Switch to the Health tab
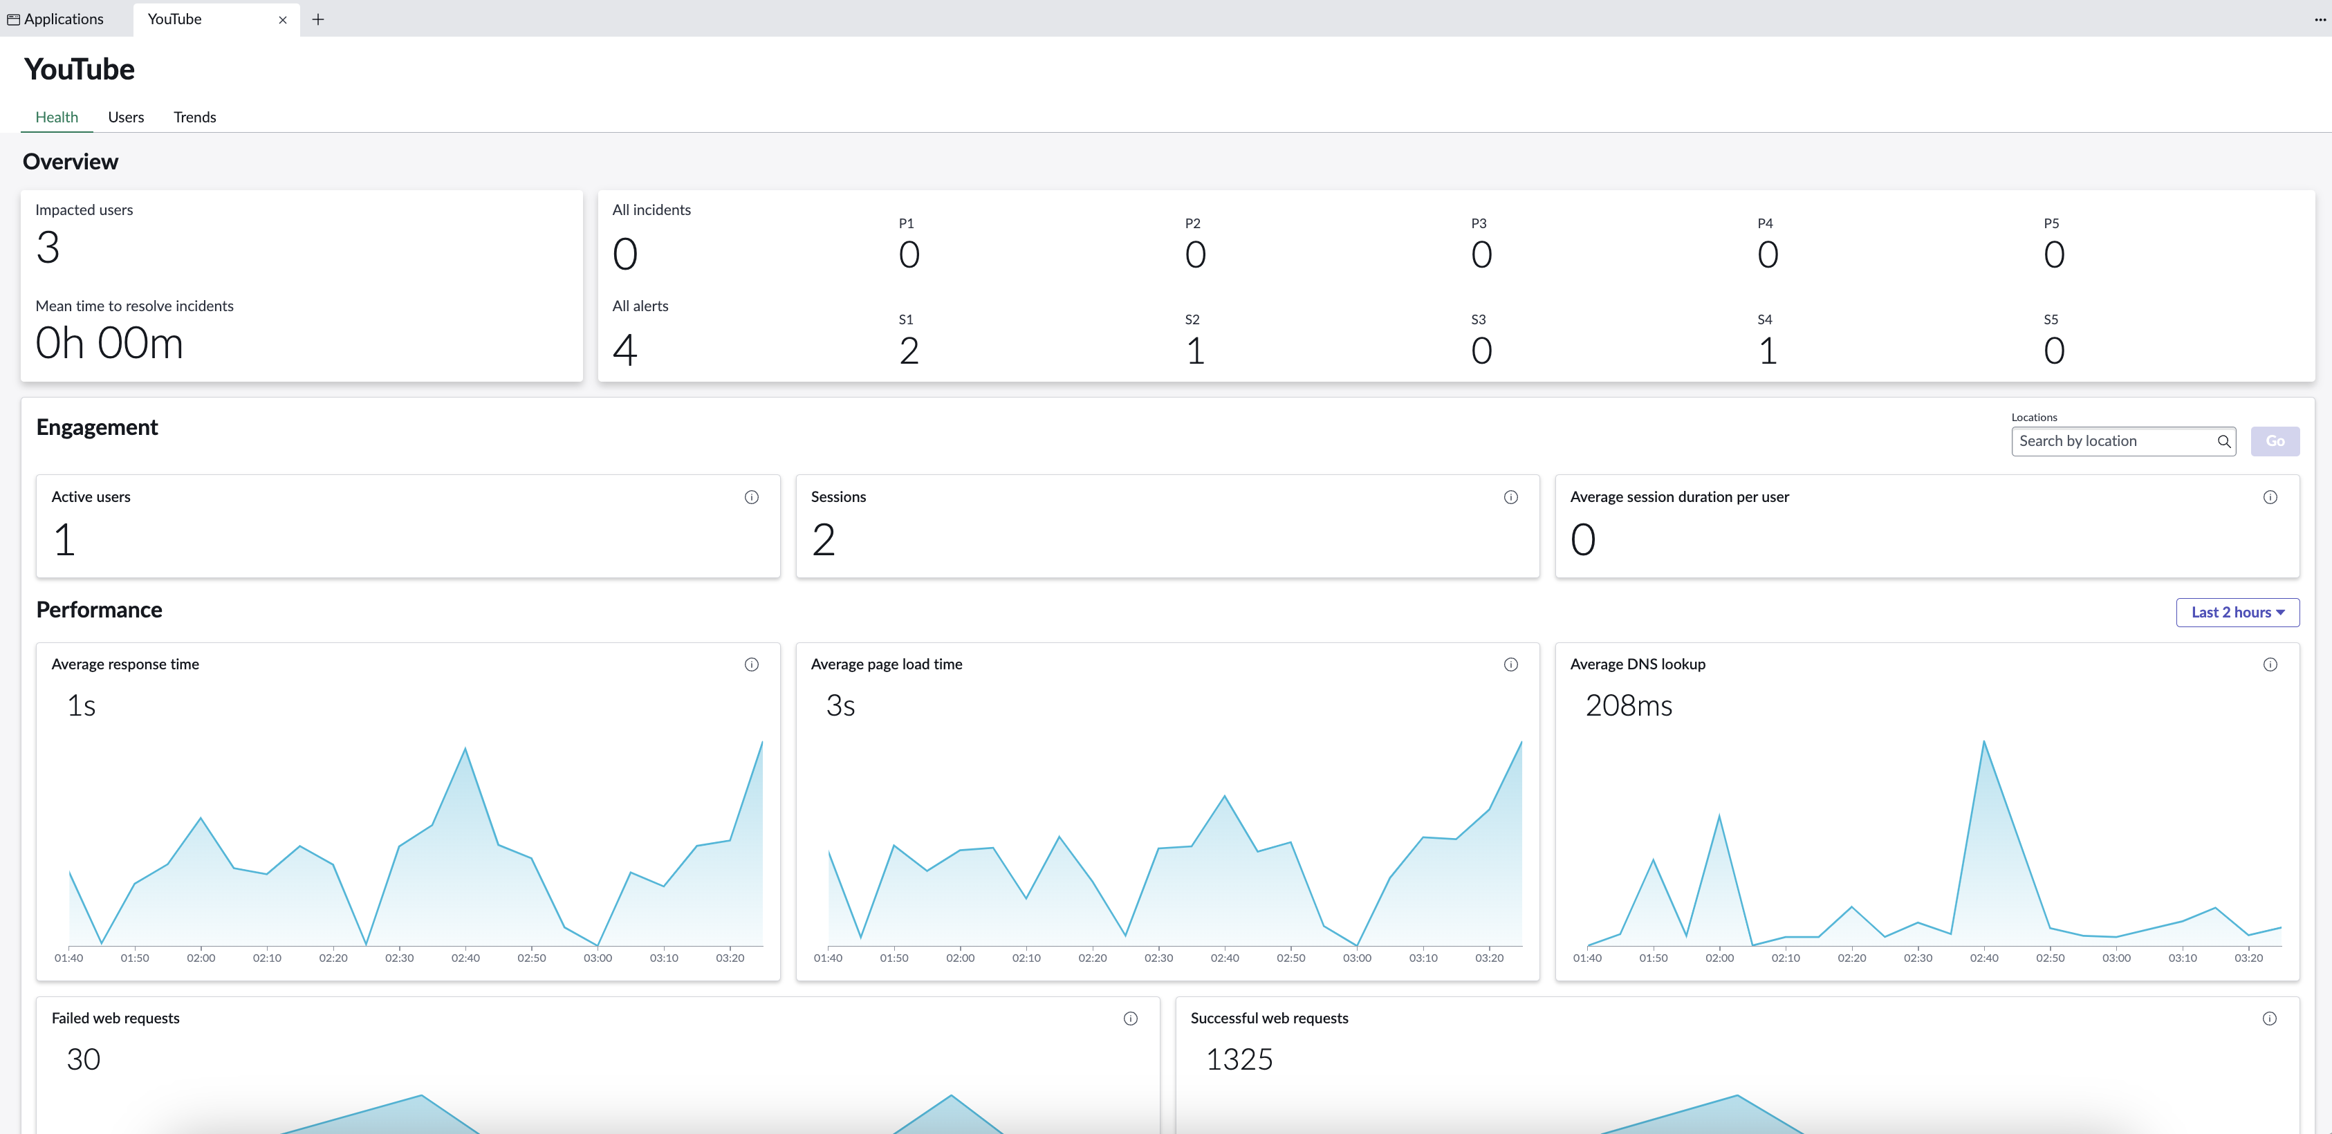2332x1134 pixels. [57, 117]
